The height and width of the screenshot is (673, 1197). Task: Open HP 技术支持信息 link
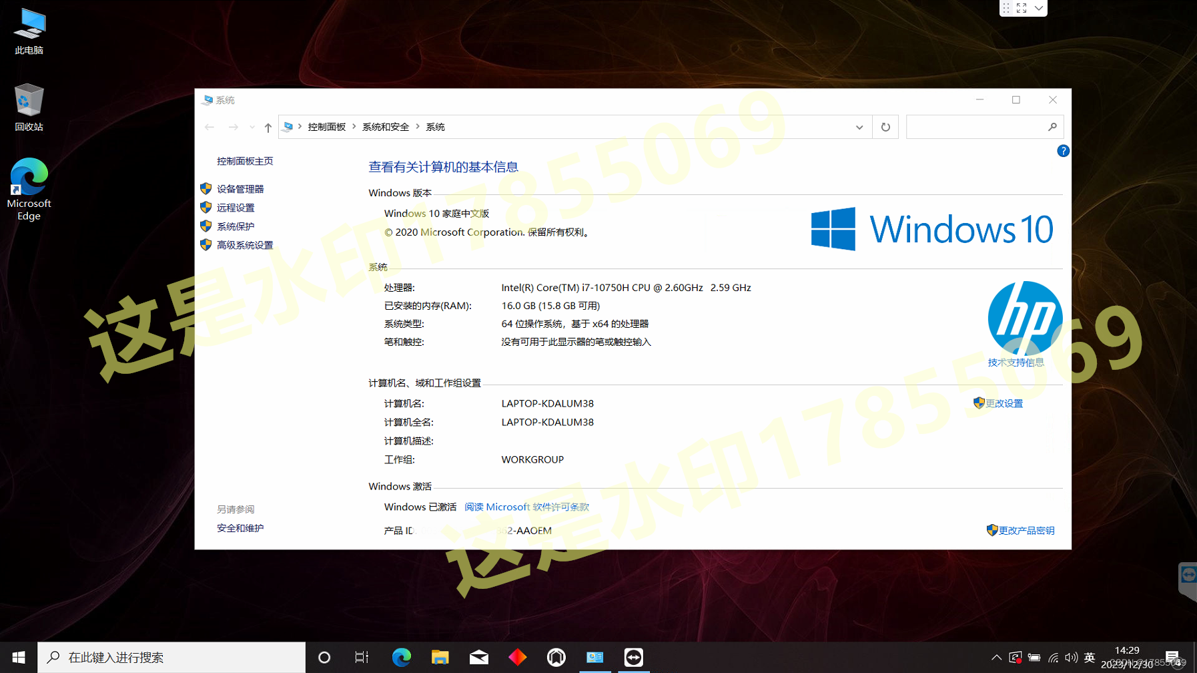pyautogui.click(x=1016, y=363)
